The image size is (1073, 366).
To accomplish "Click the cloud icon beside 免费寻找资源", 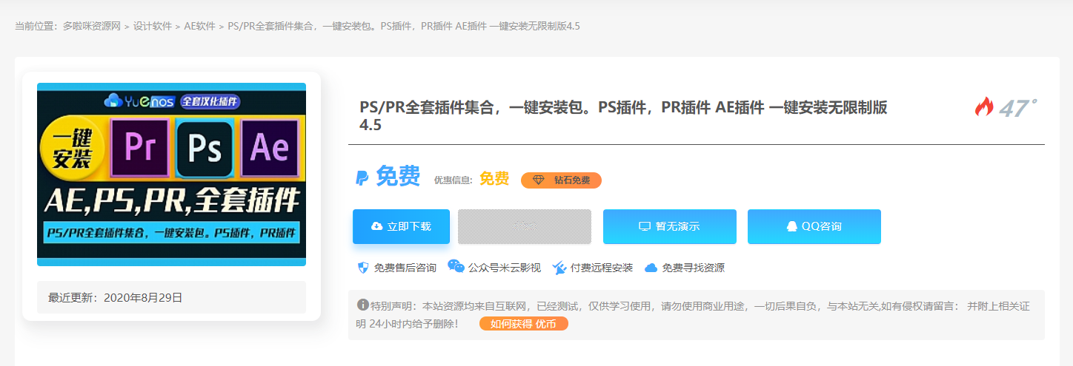I will (x=651, y=268).
